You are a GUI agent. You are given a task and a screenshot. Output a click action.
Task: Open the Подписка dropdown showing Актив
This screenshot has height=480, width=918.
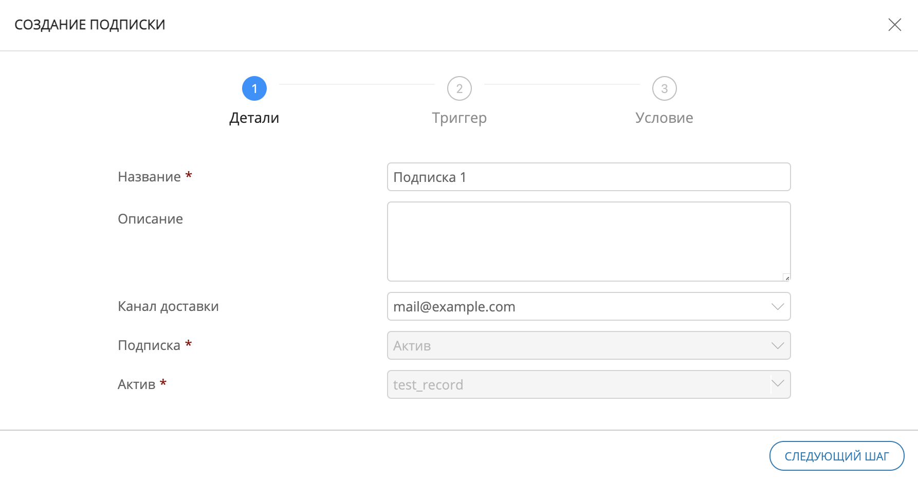589,345
